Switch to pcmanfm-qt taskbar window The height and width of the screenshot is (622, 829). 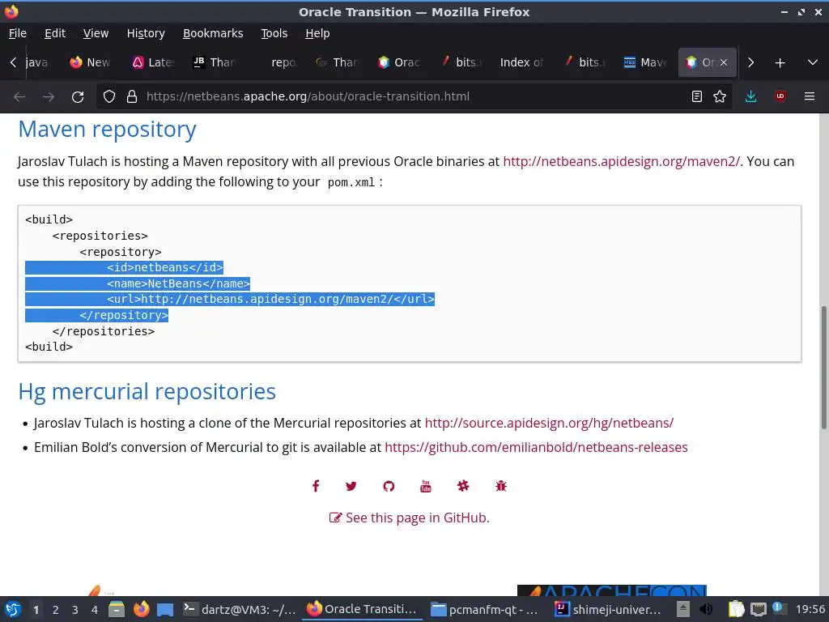(x=484, y=609)
